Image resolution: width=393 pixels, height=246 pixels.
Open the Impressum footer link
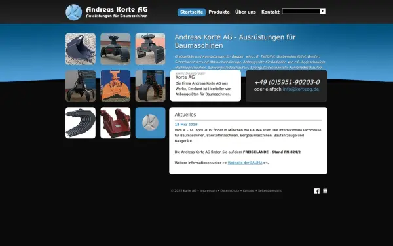pos(208,190)
